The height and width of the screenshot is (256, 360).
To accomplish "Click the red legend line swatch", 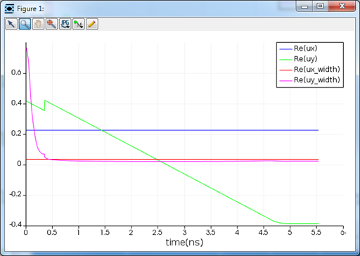I will [x=285, y=70].
